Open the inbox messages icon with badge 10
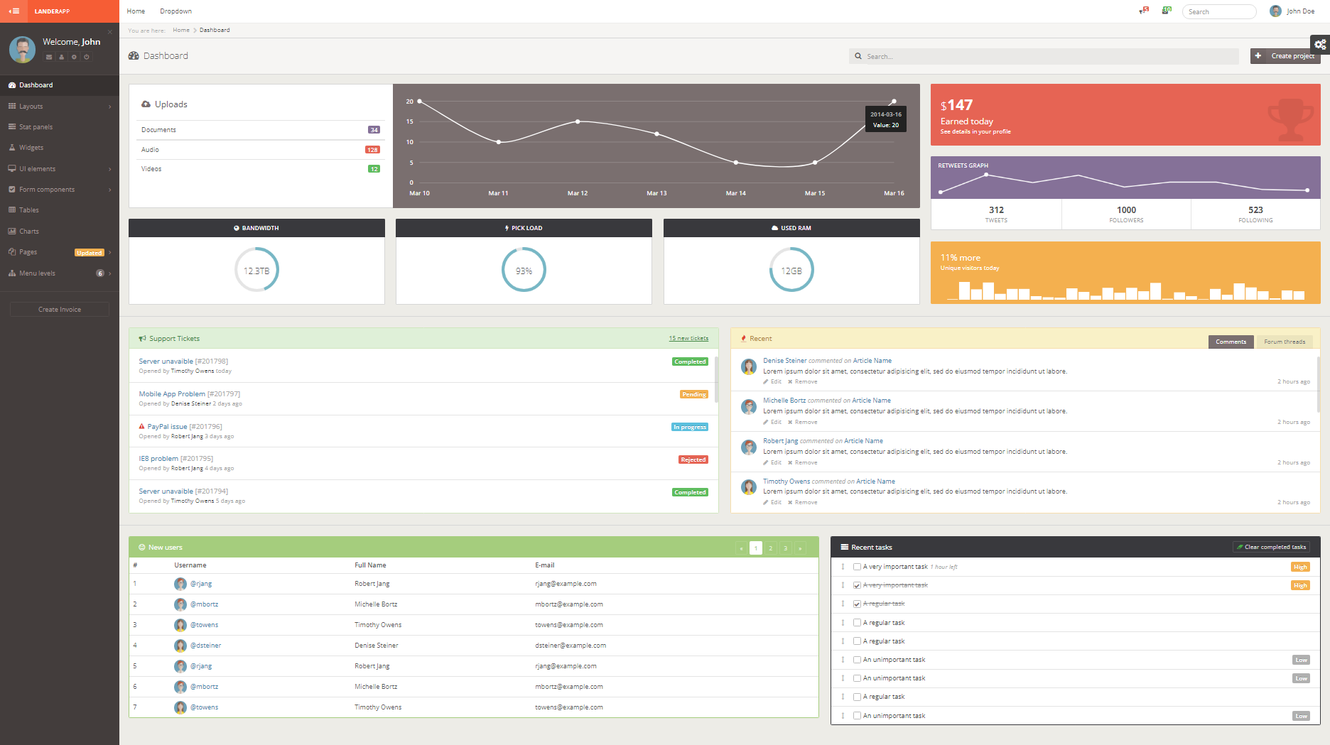This screenshot has width=1330, height=745. pyautogui.click(x=1166, y=11)
